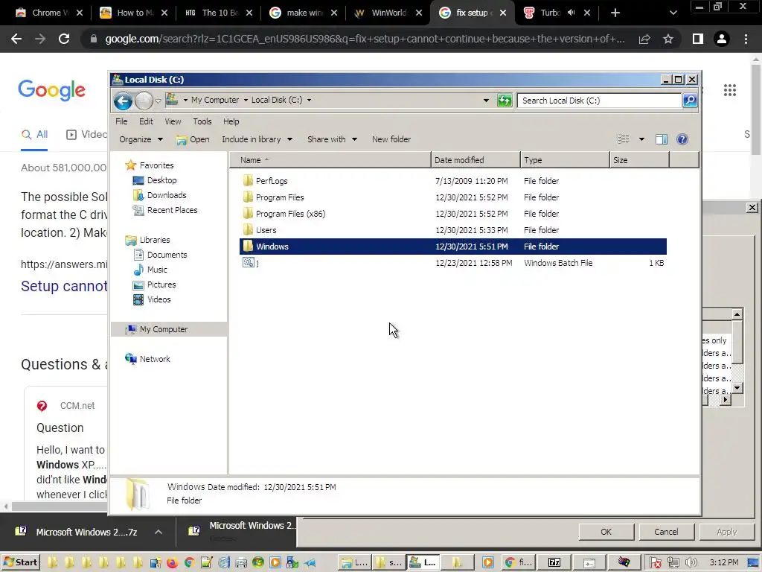Click the magnifier search button in Explorer
Viewport: 762px width, 572px height.
[690, 101]
